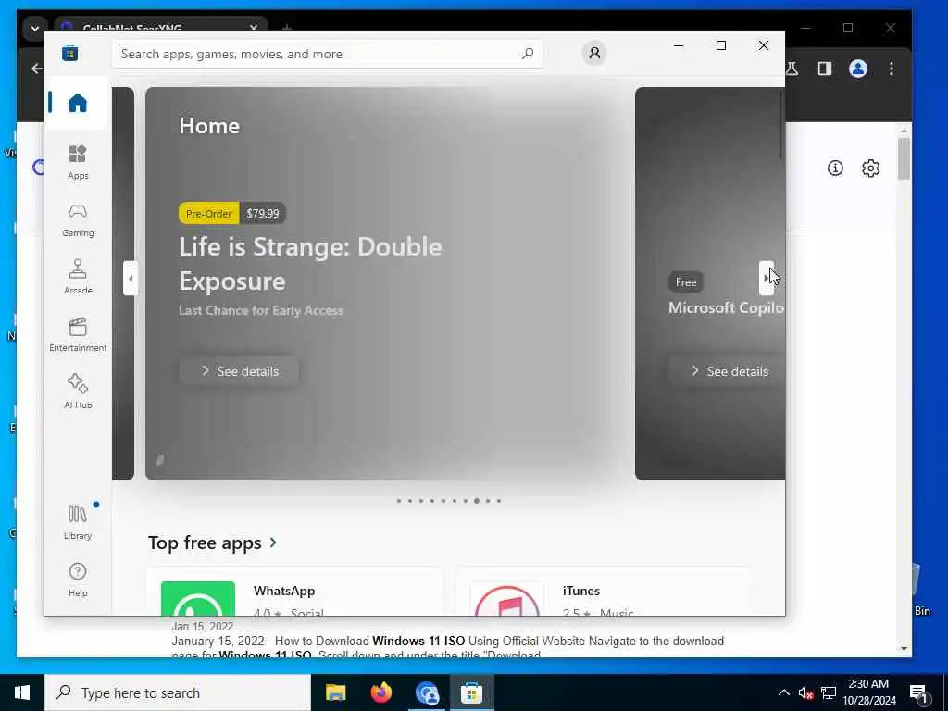Open SearXNG preferences gear icon

pyautogui.click(x=870, y=168)
